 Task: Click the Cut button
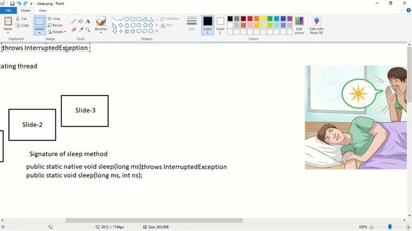(21, 19)
